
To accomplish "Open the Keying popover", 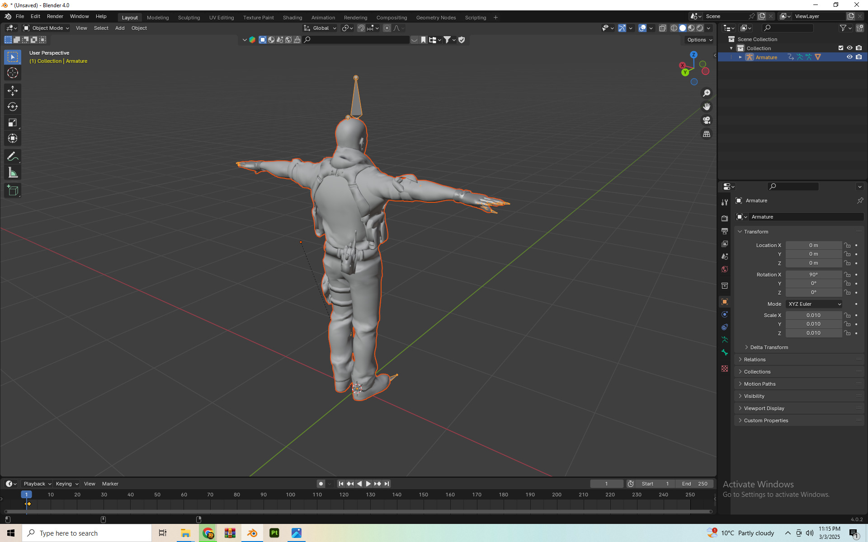I will coord(66,484).
